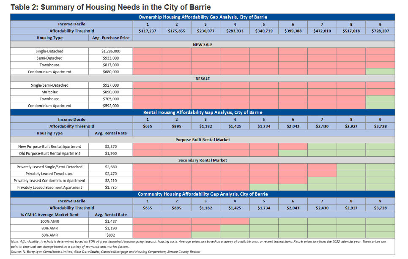Image resolution: width=408 pixels, height=259 pixels.
Task: Click the 60% AMR row label
Action: [49, 234]
